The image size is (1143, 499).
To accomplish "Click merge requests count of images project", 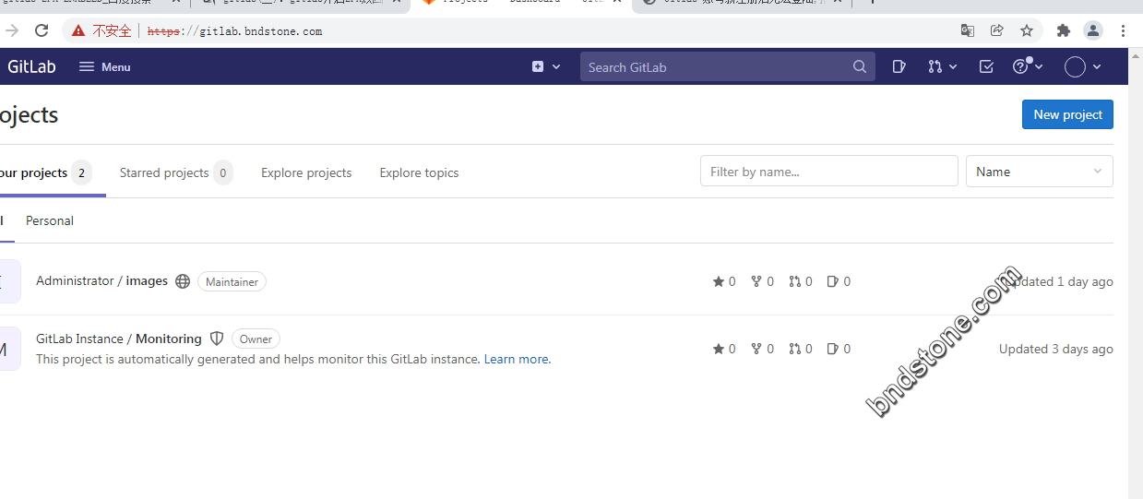I will 801,281.
